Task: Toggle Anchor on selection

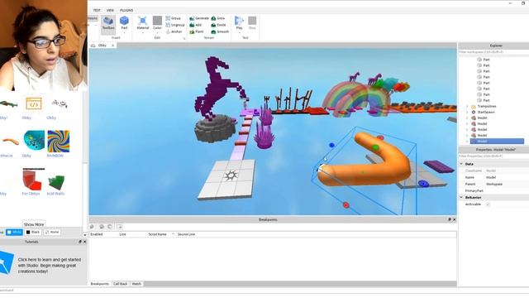Action: tap(174, 31)
